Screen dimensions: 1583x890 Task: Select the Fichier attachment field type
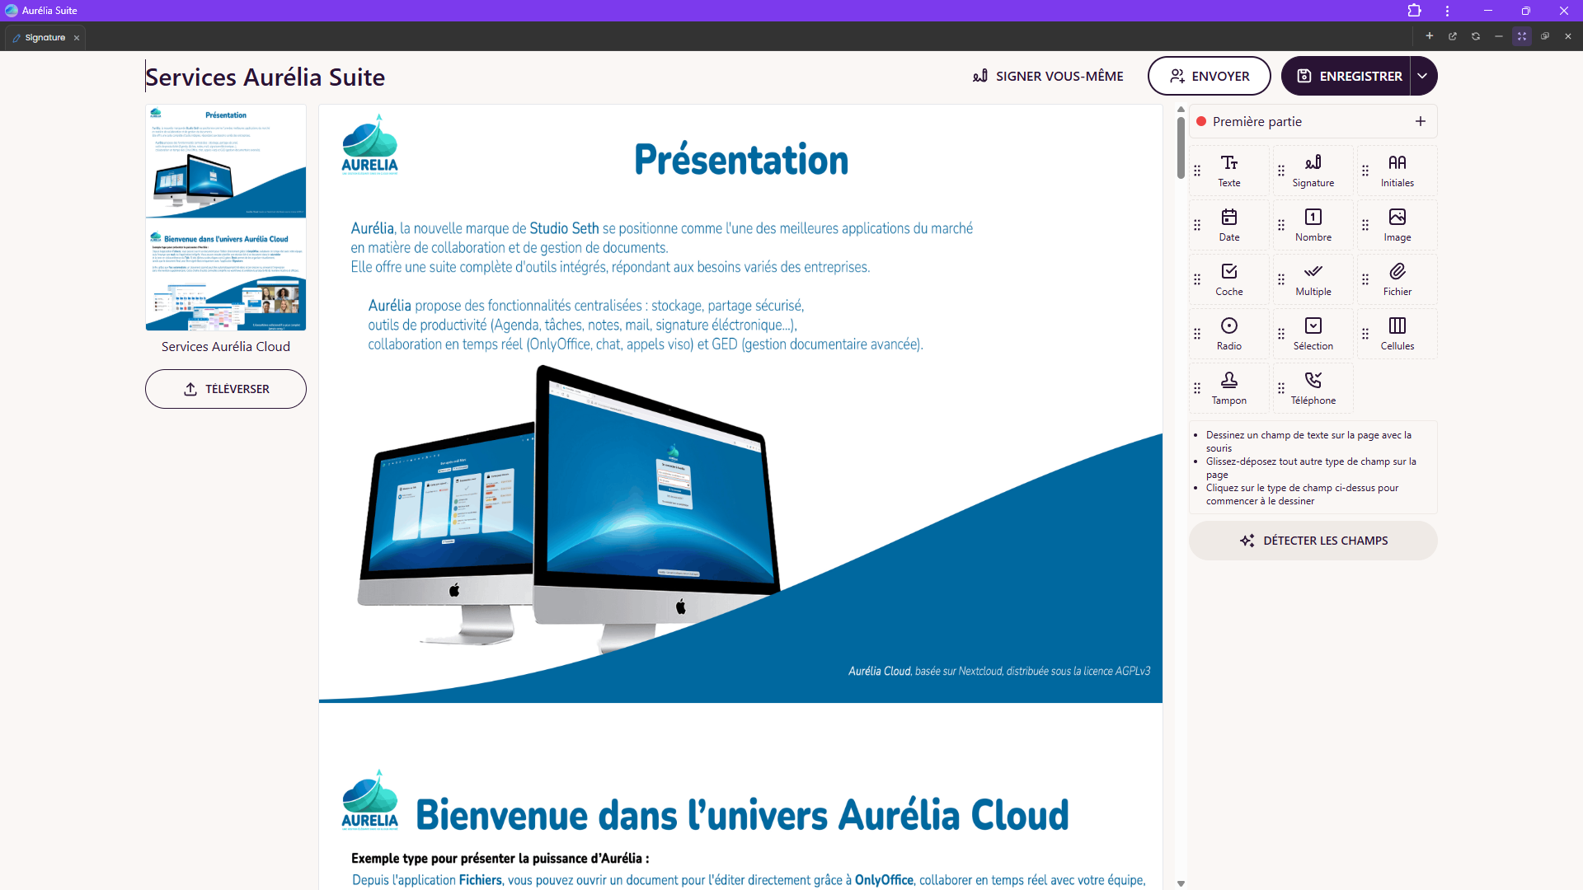(1397, 279)
